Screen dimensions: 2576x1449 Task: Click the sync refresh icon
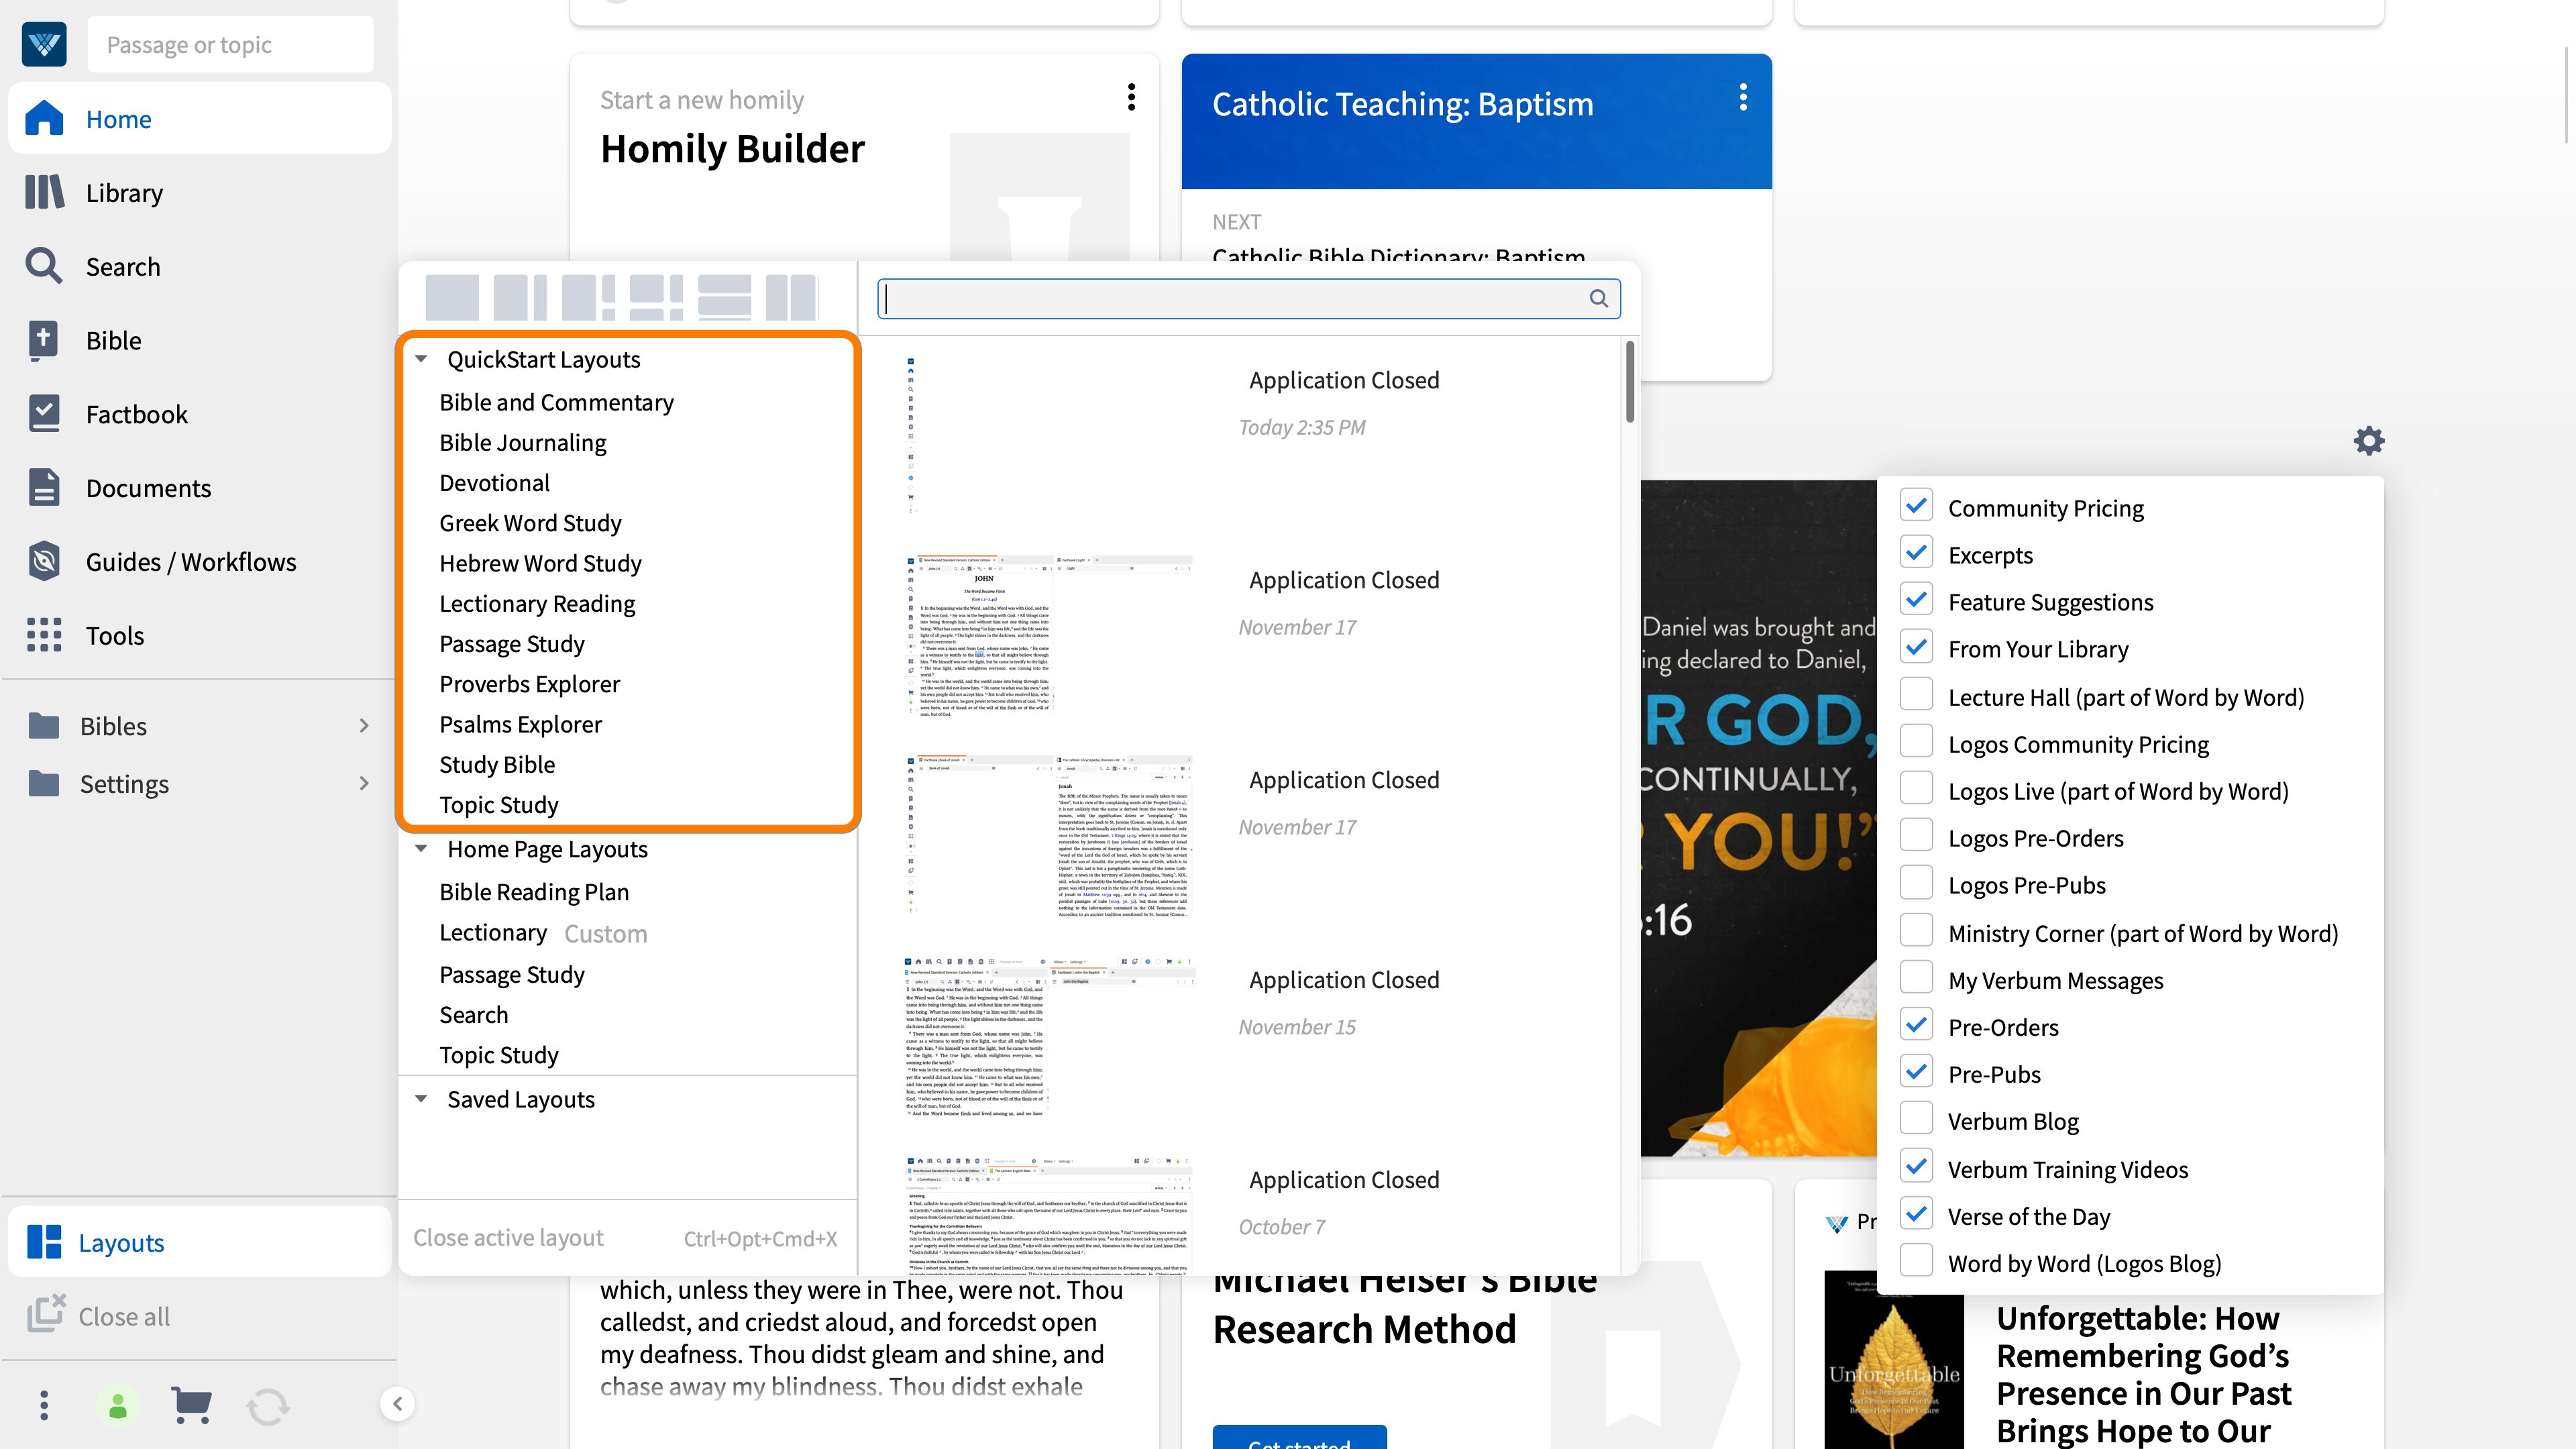[x=267, y=1406]
